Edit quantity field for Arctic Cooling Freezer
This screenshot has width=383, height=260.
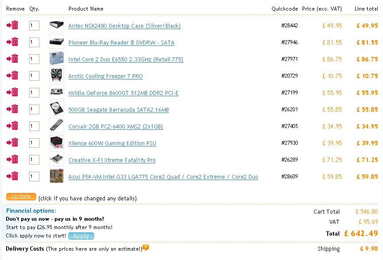click(34, 76)
